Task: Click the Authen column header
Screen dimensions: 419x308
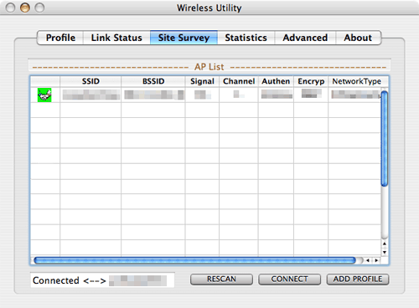Action: (276, 81)
